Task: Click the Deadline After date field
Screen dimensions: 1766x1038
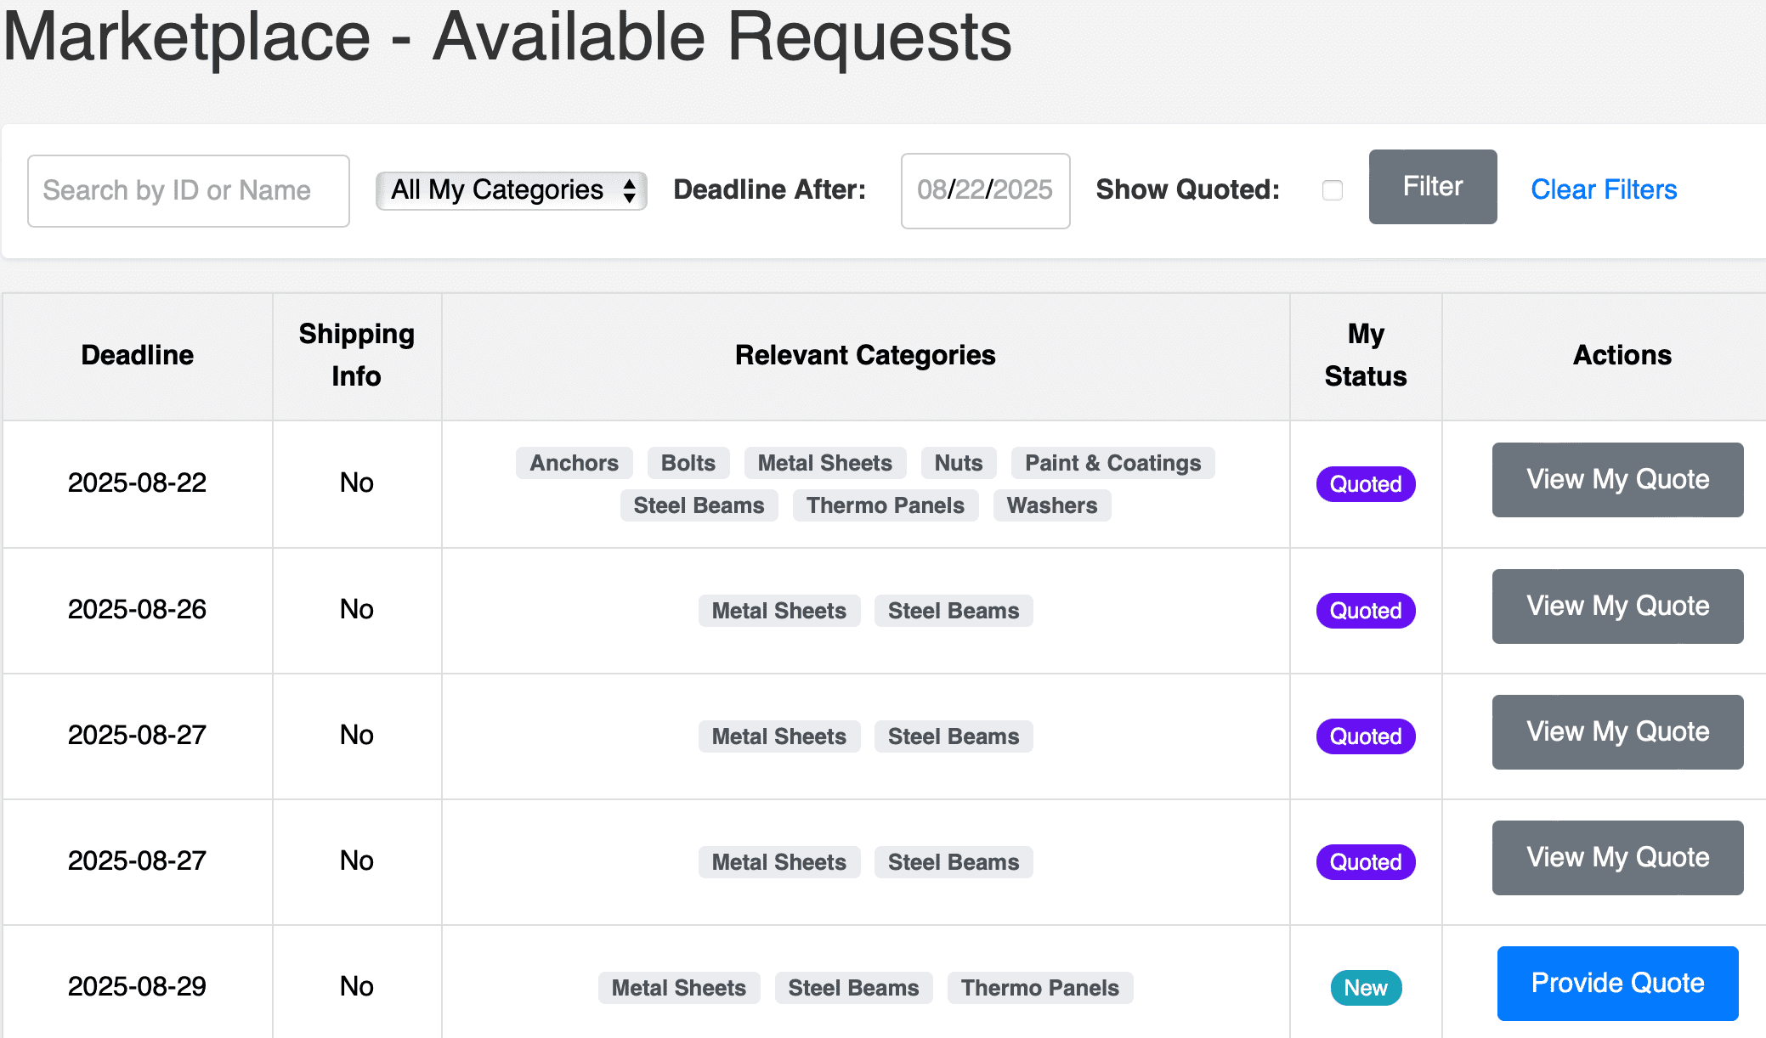Action: [x=984, y=190]
